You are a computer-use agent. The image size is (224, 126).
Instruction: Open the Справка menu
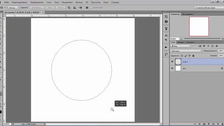tap(115, 2)
